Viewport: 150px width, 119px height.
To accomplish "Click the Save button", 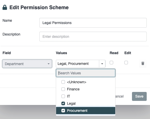I will click(139, 96).
